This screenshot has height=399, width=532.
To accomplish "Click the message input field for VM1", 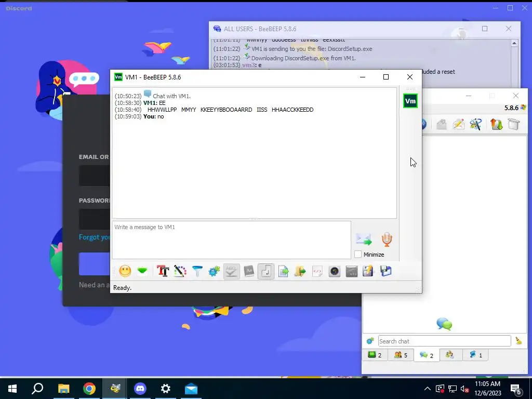I will [x=232, y=240].
